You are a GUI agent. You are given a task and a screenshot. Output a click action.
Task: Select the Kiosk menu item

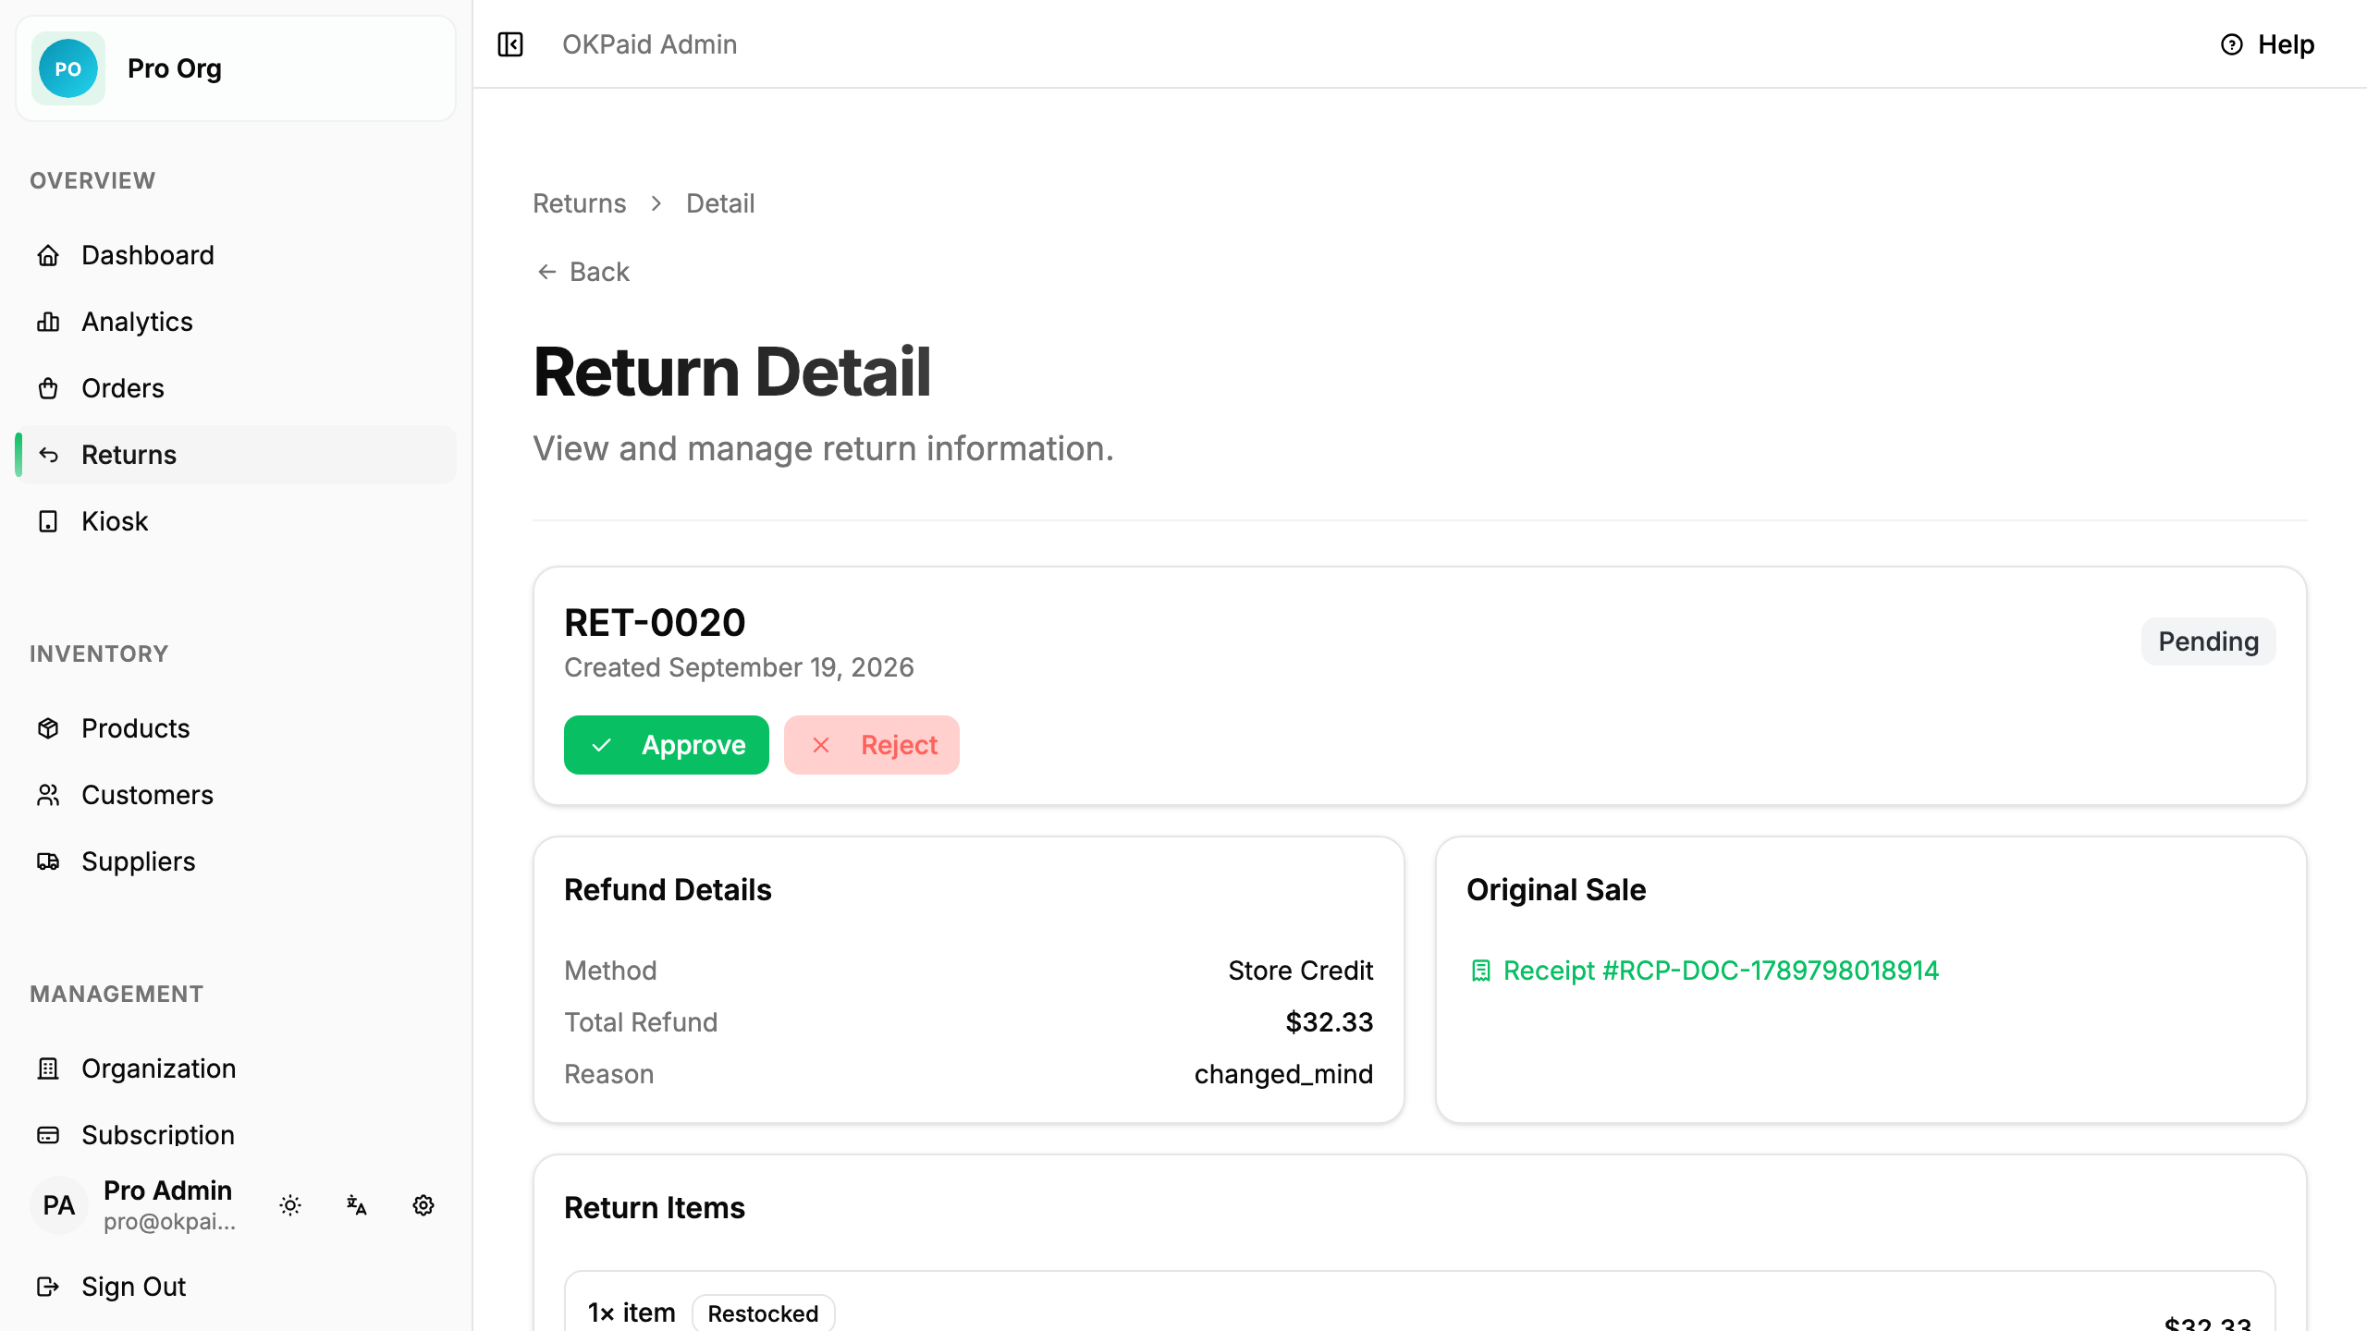click(236, 521)
